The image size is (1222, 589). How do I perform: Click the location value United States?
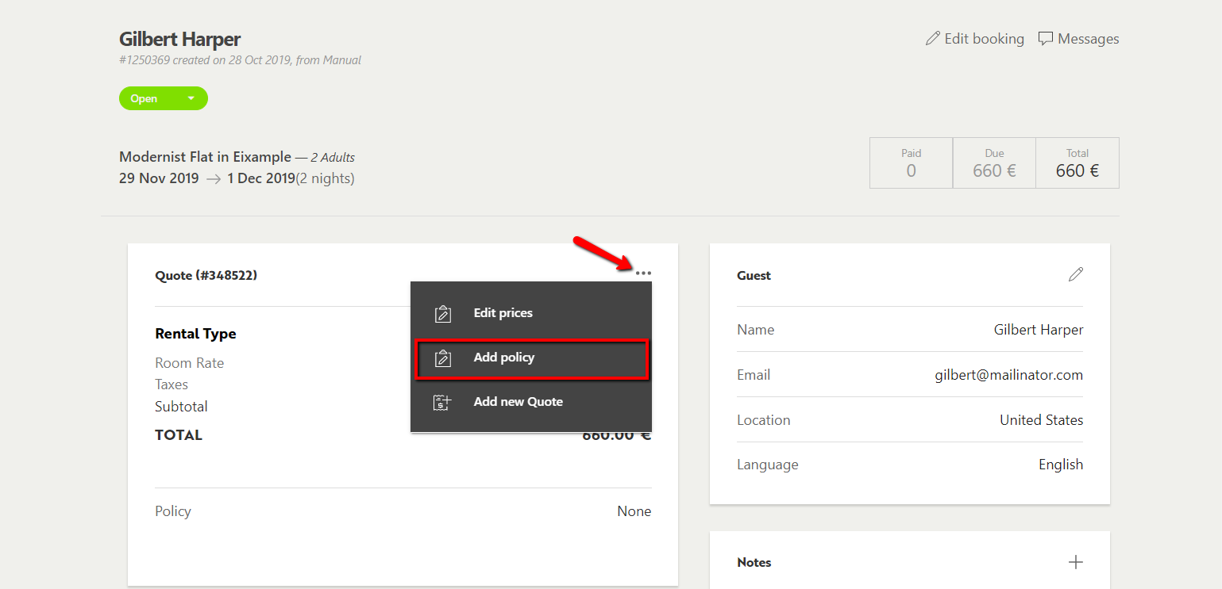[x=1042, y=420]
